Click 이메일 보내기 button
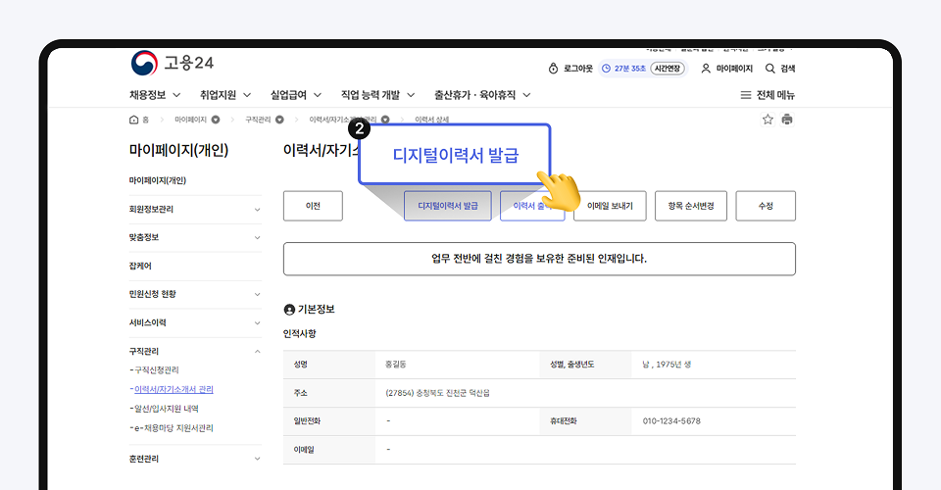The height and width of the screenshot is (490, 941). pos(610,207)
